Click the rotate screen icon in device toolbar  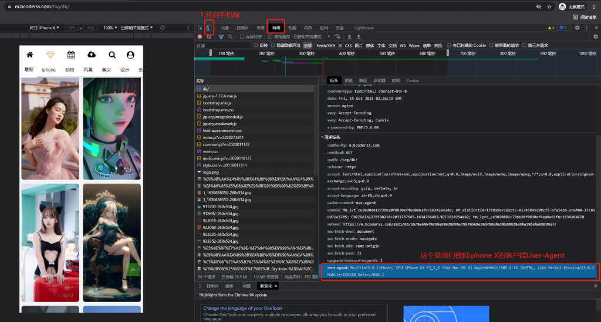pos(161,28)
